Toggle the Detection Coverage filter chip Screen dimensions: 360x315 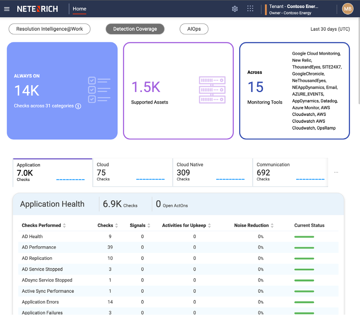(x=135, y=28)
